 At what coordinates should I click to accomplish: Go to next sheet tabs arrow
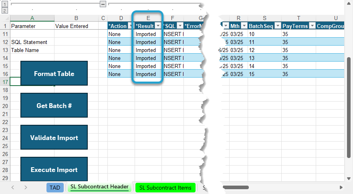25,188
